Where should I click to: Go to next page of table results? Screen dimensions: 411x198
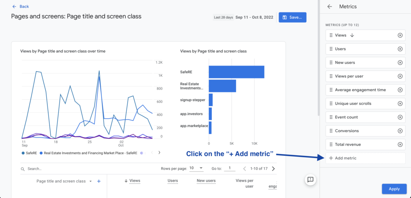click(273, 168)
